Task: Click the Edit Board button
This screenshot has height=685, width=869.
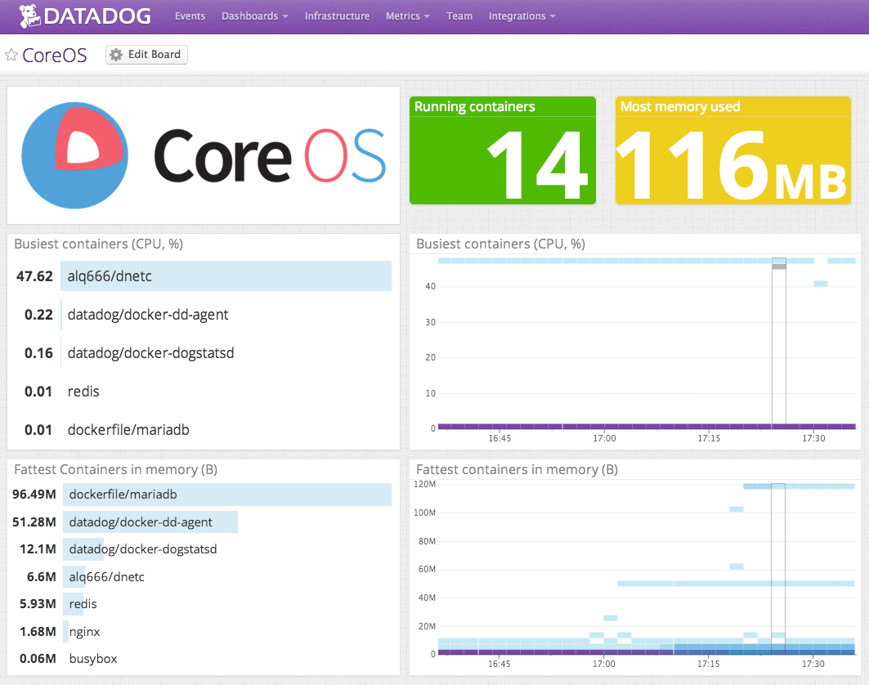Action: 146,54
